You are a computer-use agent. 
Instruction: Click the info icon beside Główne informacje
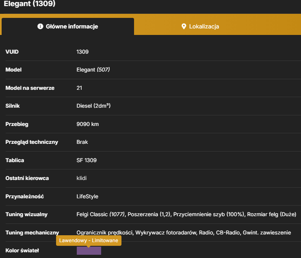pos(40,26)
